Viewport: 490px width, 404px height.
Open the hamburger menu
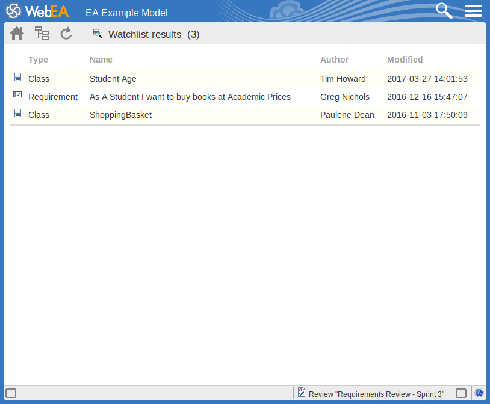click(x=473, y=11)
